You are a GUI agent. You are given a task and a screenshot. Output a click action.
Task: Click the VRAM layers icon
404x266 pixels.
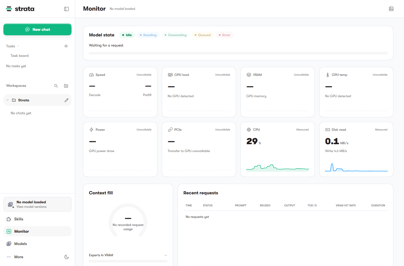249,75
